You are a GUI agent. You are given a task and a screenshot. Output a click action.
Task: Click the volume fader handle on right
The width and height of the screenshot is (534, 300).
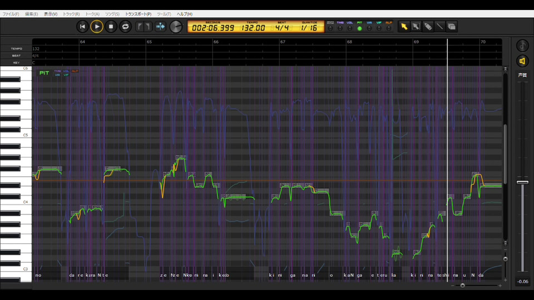point(522,182)
